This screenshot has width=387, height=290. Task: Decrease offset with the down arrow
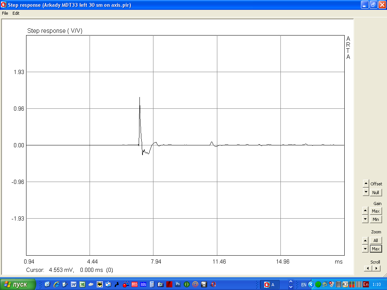click(x=366, y=192)
